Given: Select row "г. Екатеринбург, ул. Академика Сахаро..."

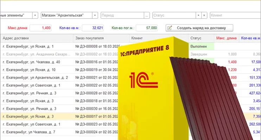Looking at the screenshot, I should tap(37, 54).
